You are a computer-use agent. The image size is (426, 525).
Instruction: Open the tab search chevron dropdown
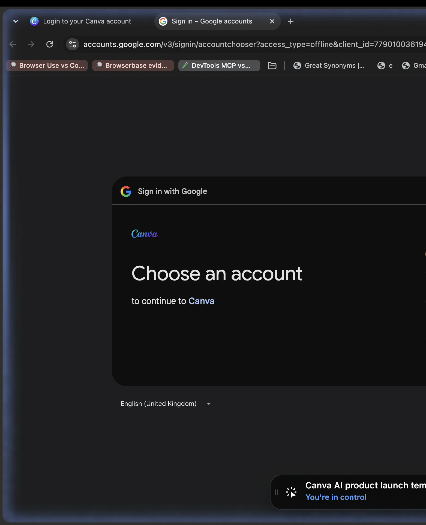click(16, 21)
